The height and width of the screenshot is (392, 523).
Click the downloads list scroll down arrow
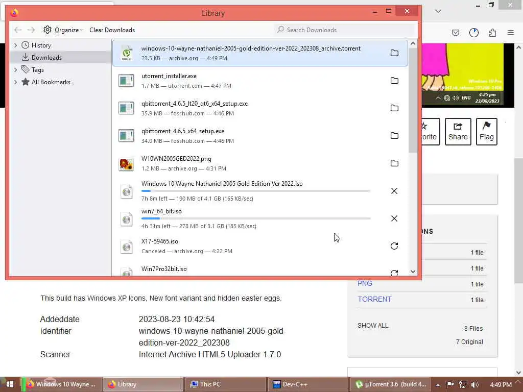[413, 272]
